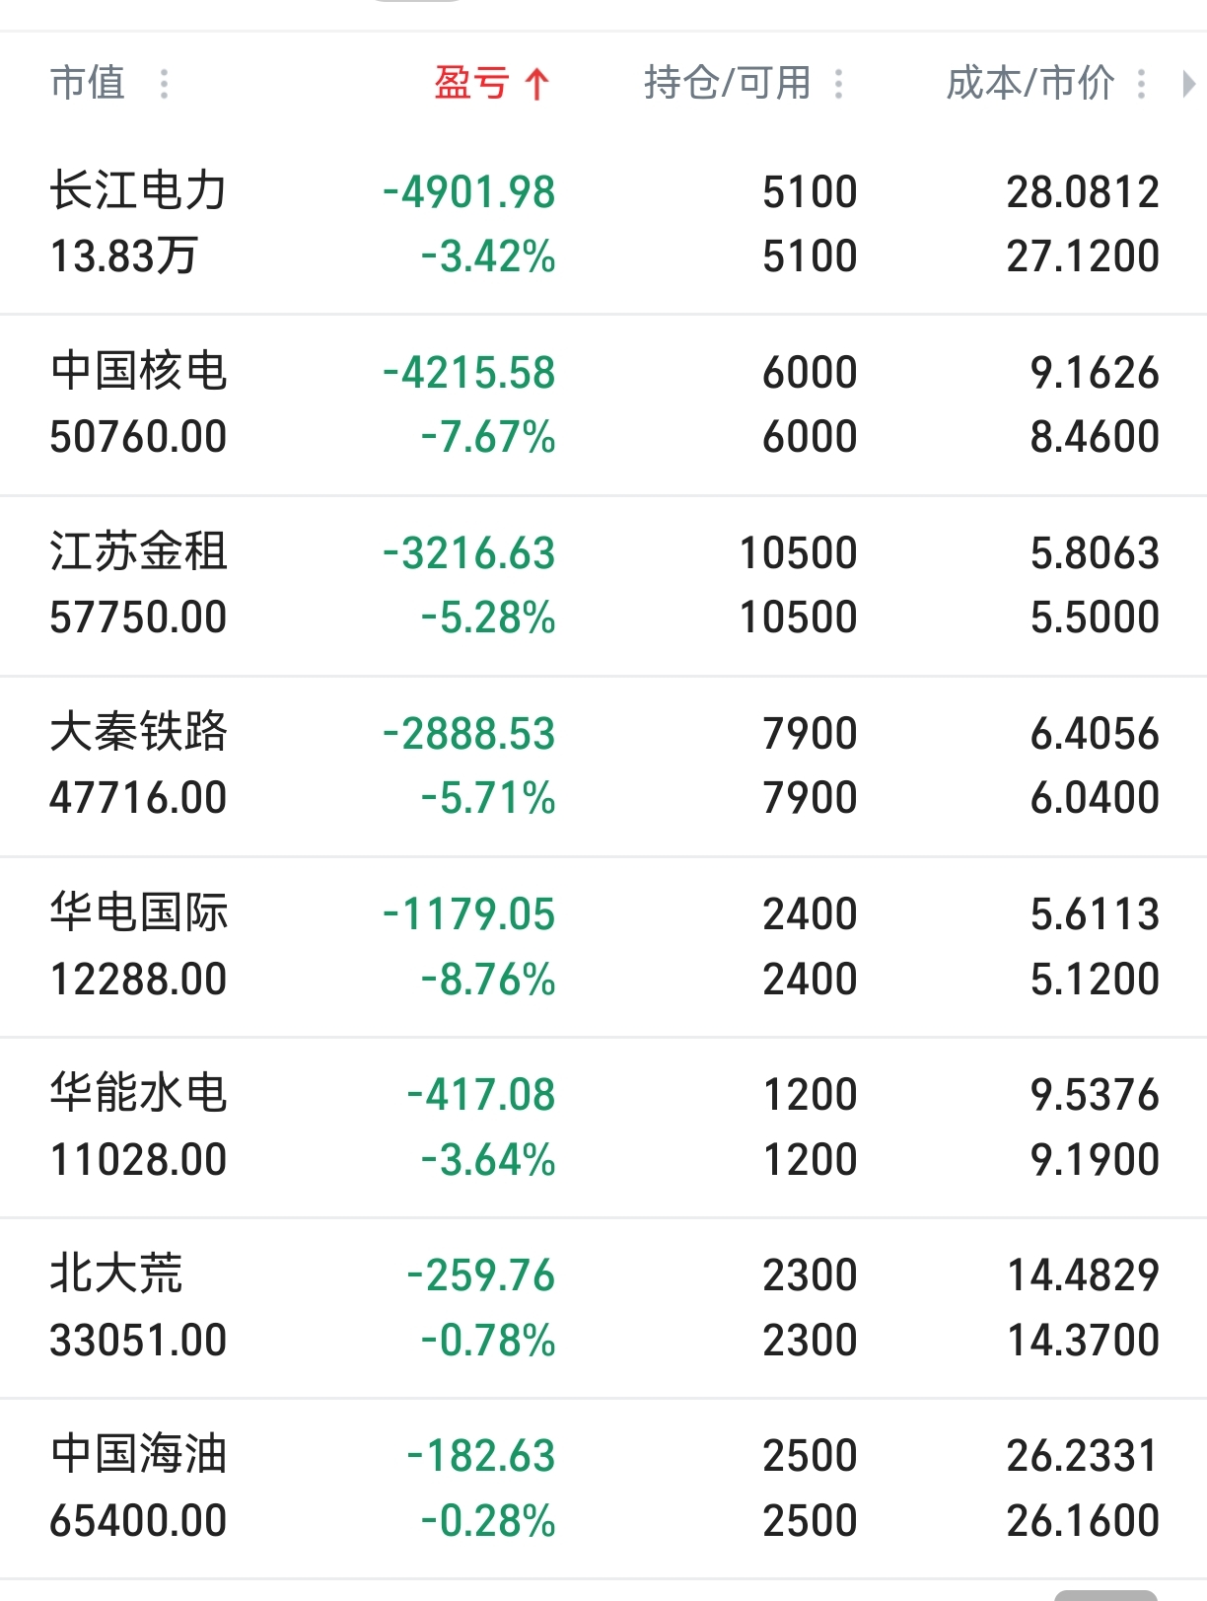Select the 盈亏 column header label
Screen dimensions: 1207x1601
coord(472,83)
